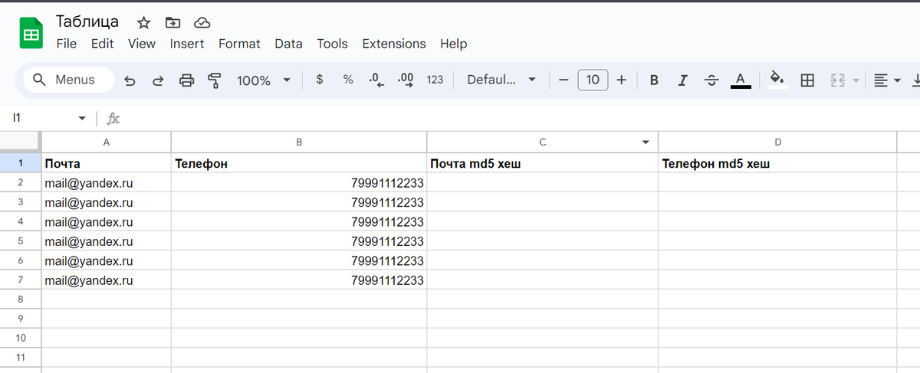Image resolution: width=920 pixels, height=373 pixels.
Task: Star the Таблица document
Action: (143, 21)
